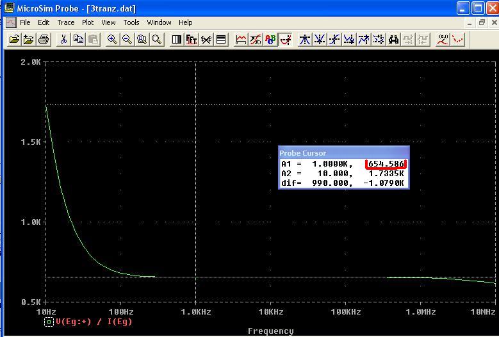Image resolution: width=499 pixels, height=337 pixels.
Task: Open the File menu
Action: pos(25,22)
